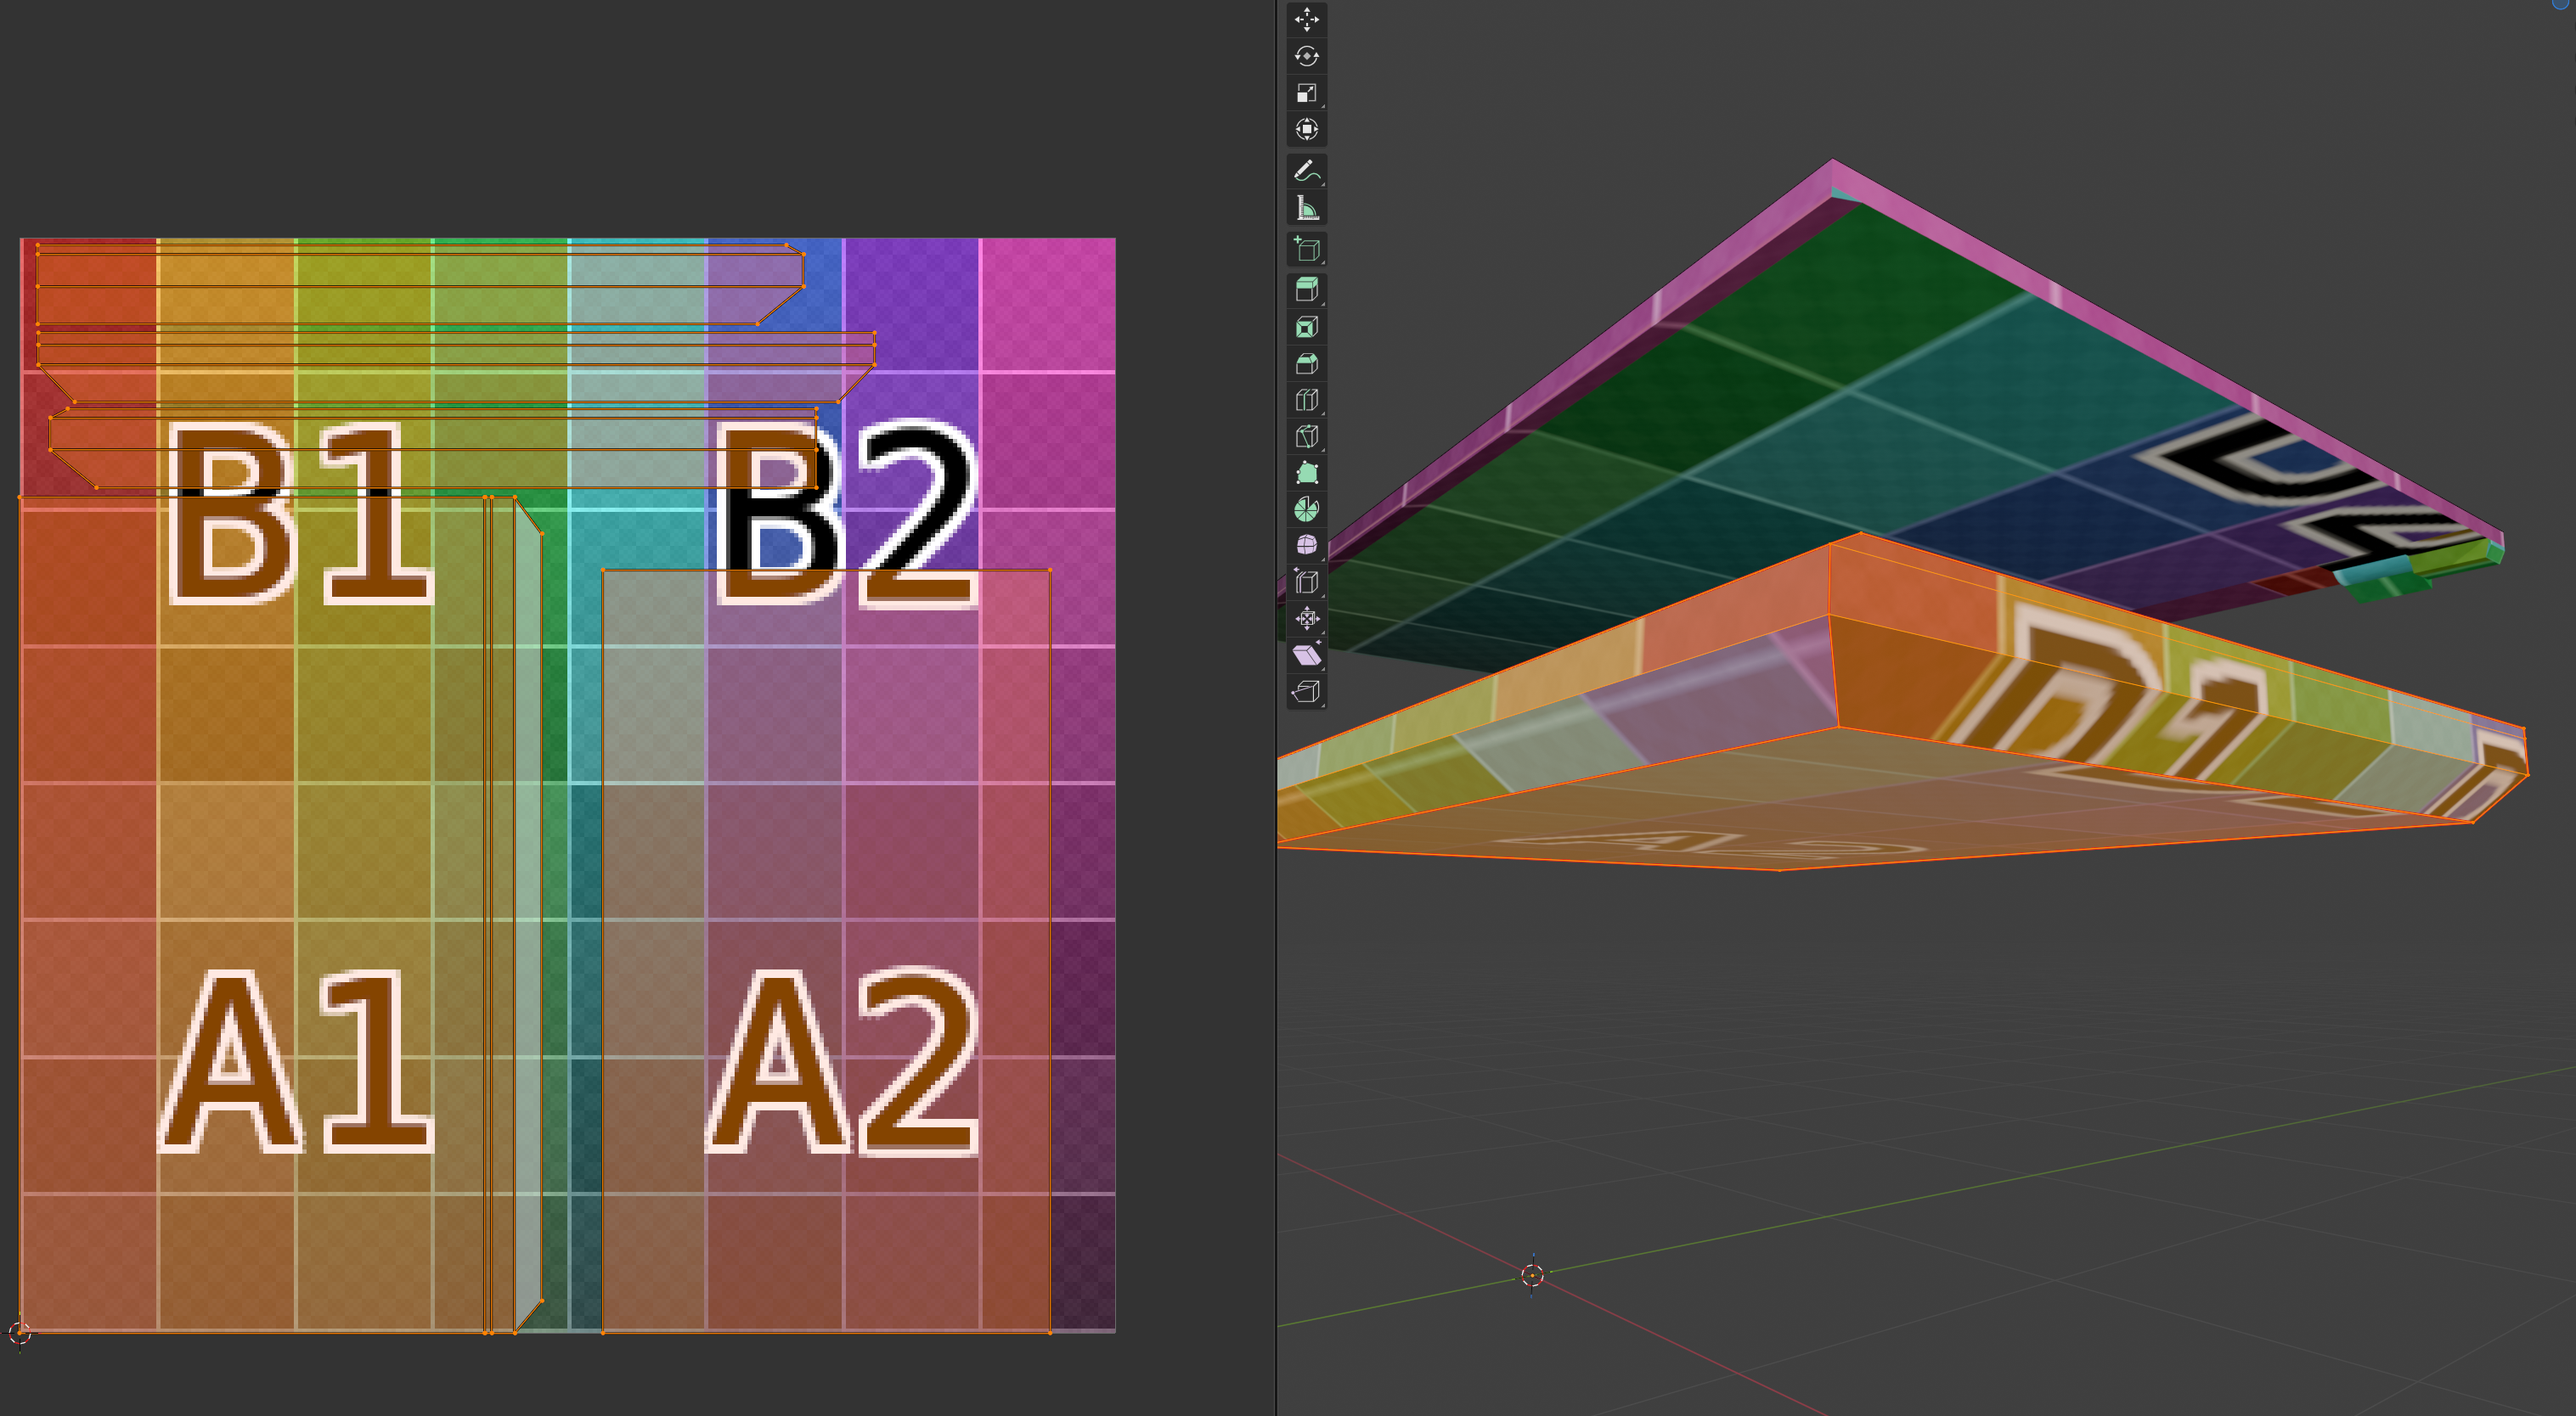This screenshot has height=1416, width=2576.
Task: Activate the Measure ruler tool
Action: point(1306,208)
